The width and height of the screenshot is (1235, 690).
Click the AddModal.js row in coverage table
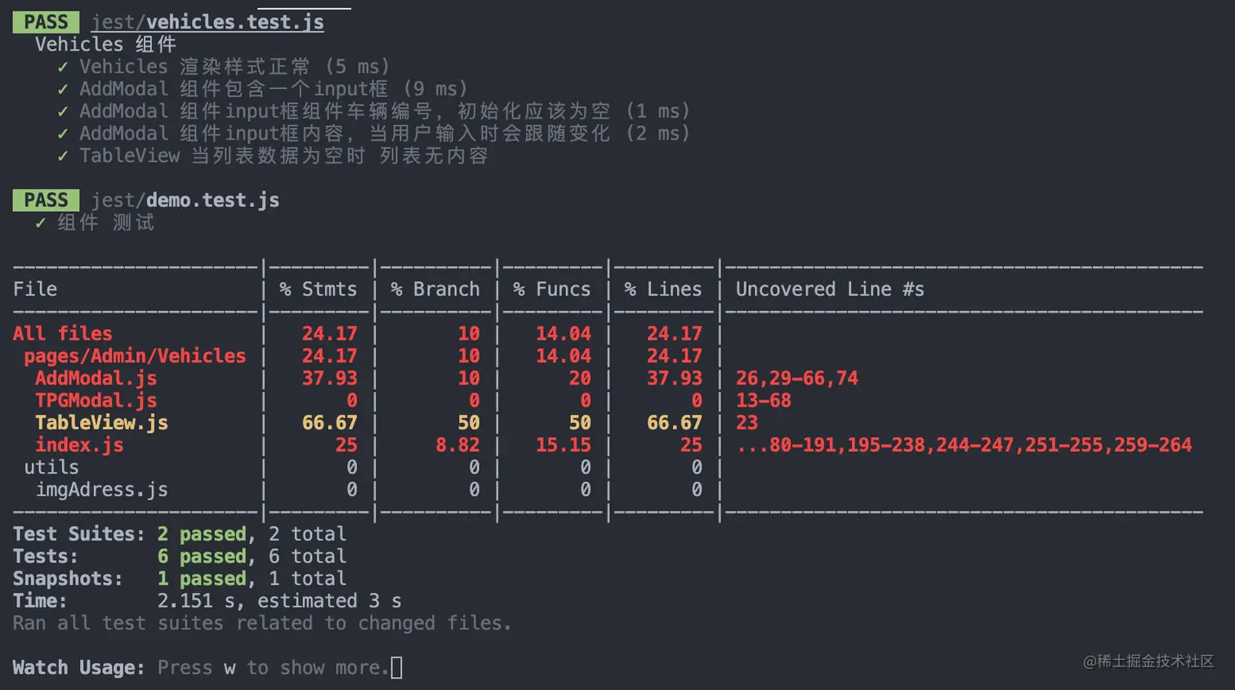click(x=96, y=378)
